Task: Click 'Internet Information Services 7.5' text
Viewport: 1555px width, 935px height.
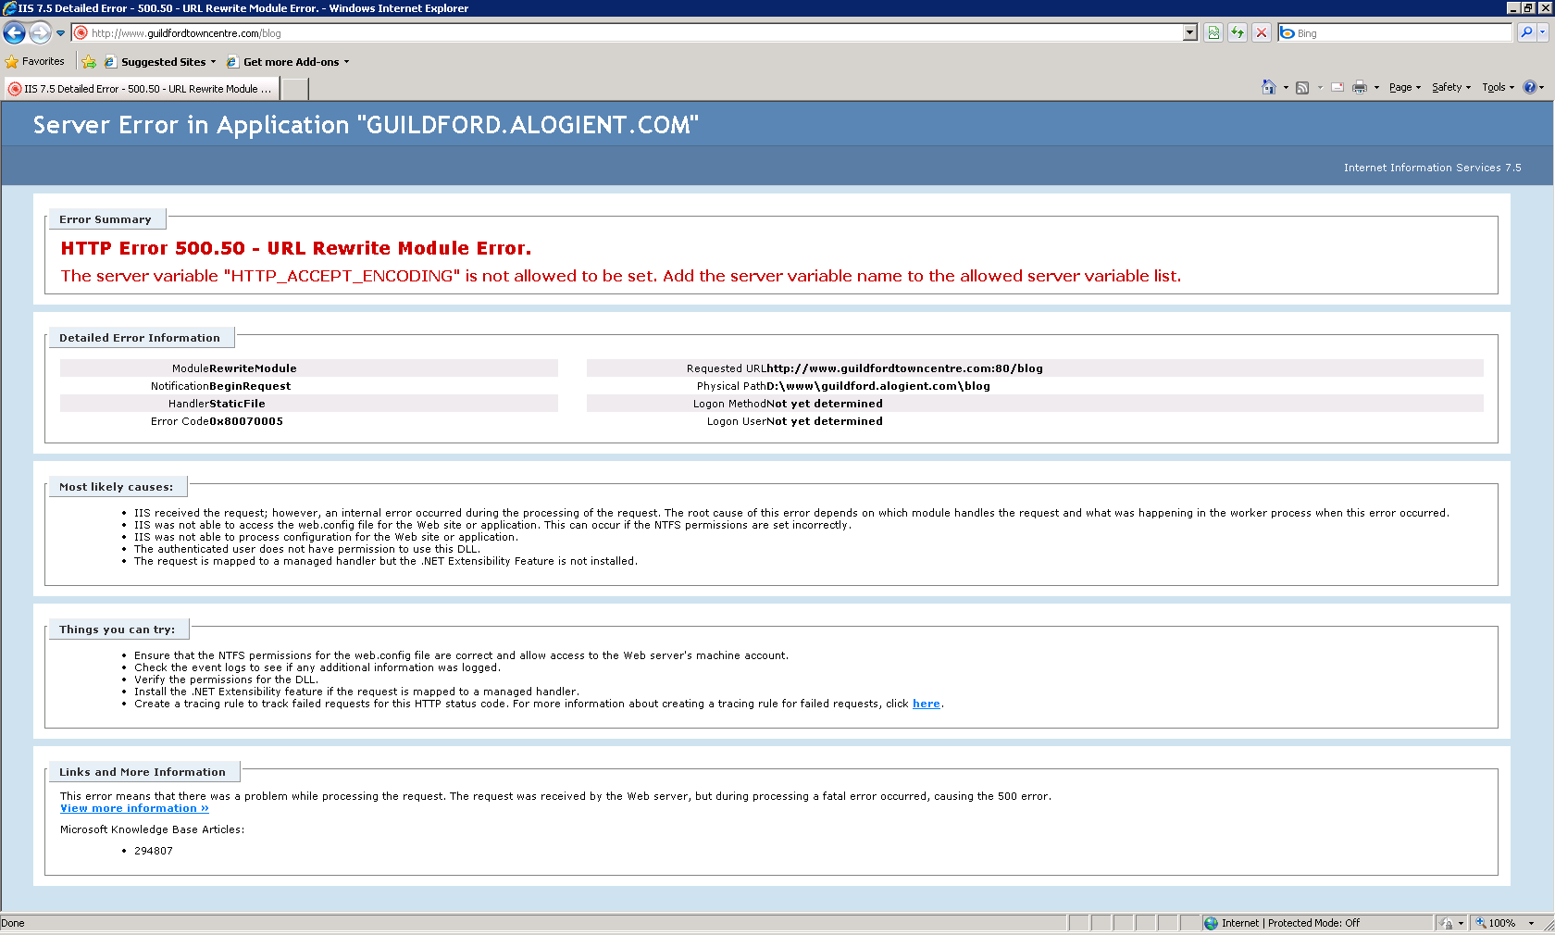Action: pos(1432,168)
